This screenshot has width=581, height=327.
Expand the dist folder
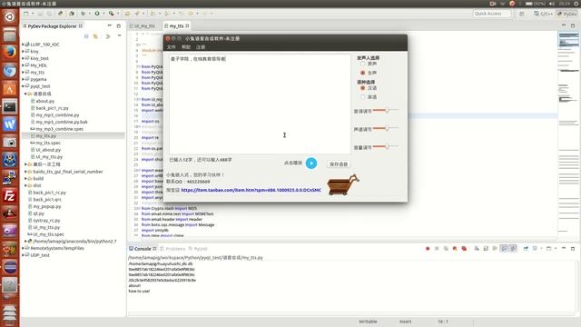pos(25,185)
